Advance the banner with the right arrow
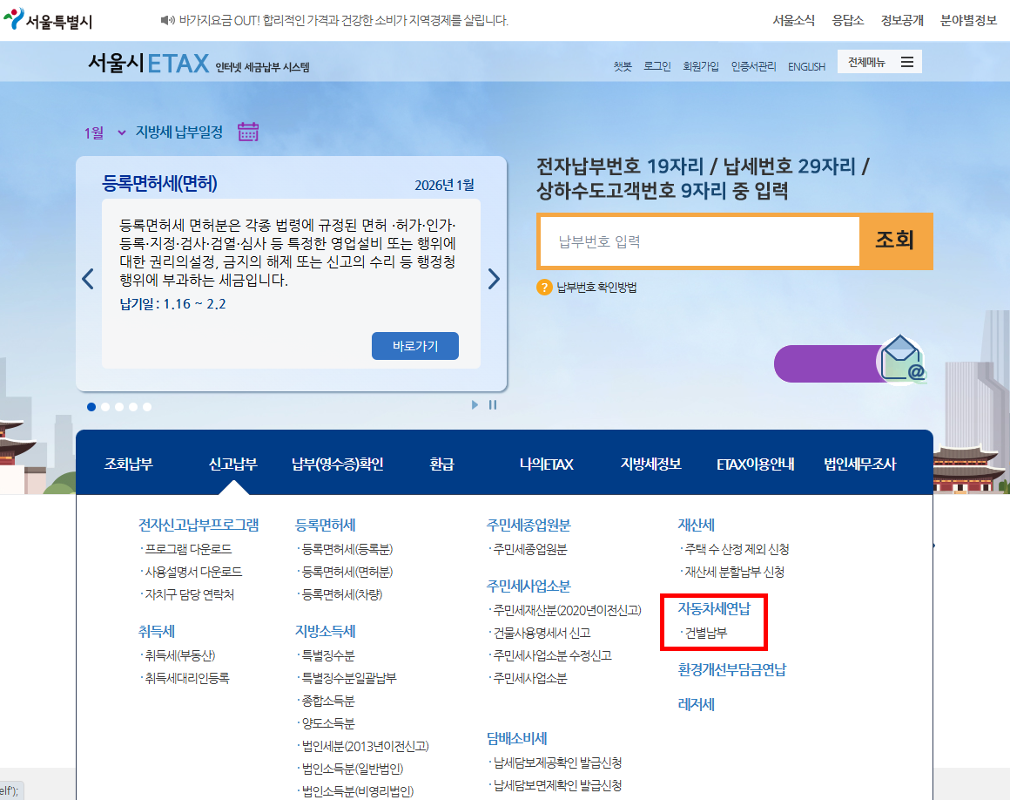1010x800 pixels. click(493, 278)
